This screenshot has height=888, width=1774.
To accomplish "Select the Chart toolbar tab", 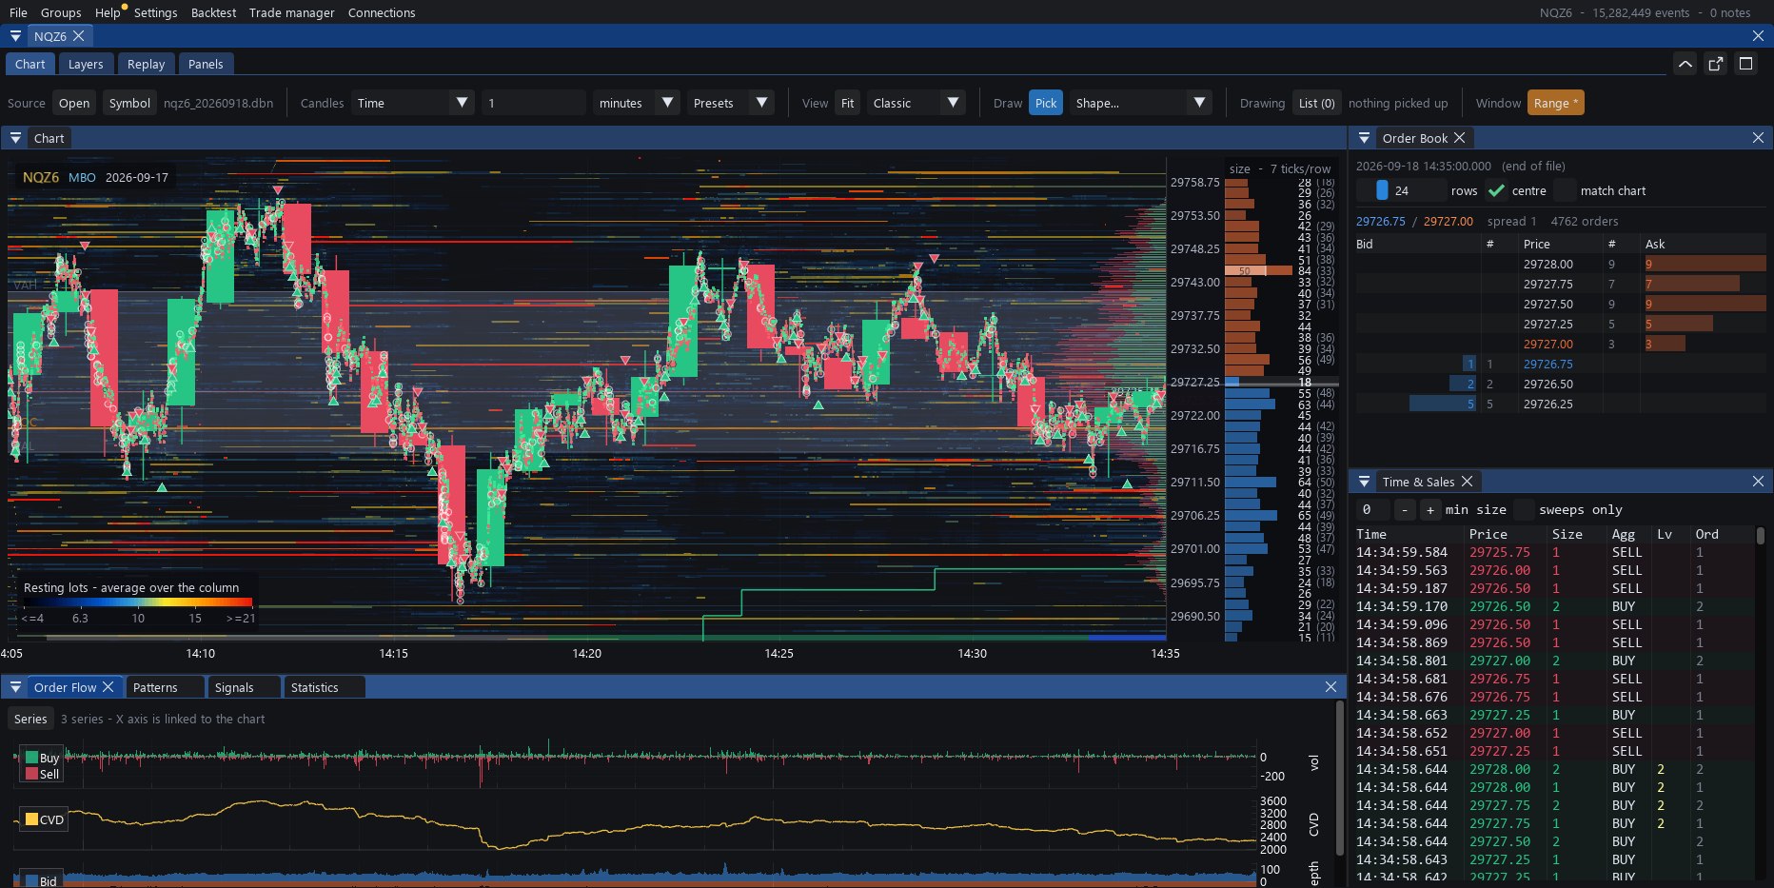I will (x=30, y=64).
